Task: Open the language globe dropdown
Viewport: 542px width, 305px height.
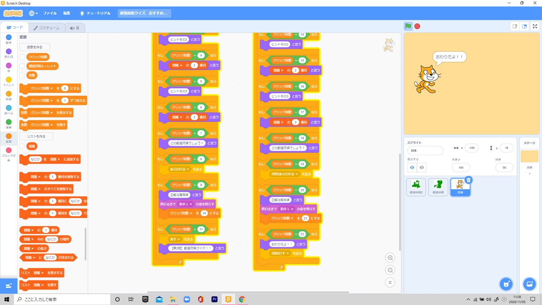Action: (33, 13)
